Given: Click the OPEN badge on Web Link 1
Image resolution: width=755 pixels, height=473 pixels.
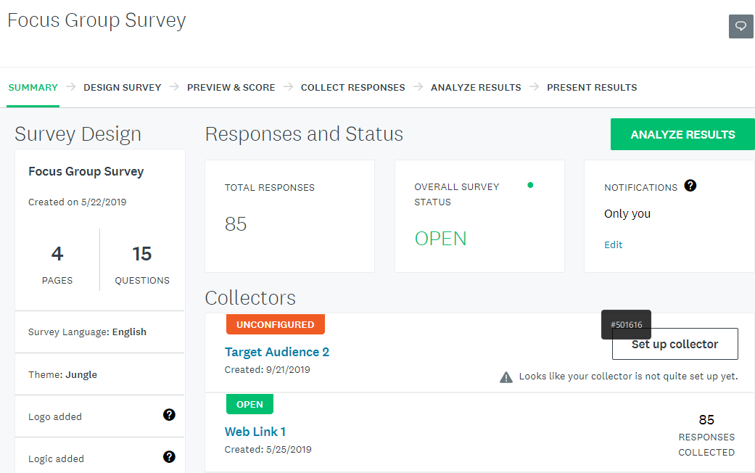Looking at the screenshot, I should [x=249, y=403].
